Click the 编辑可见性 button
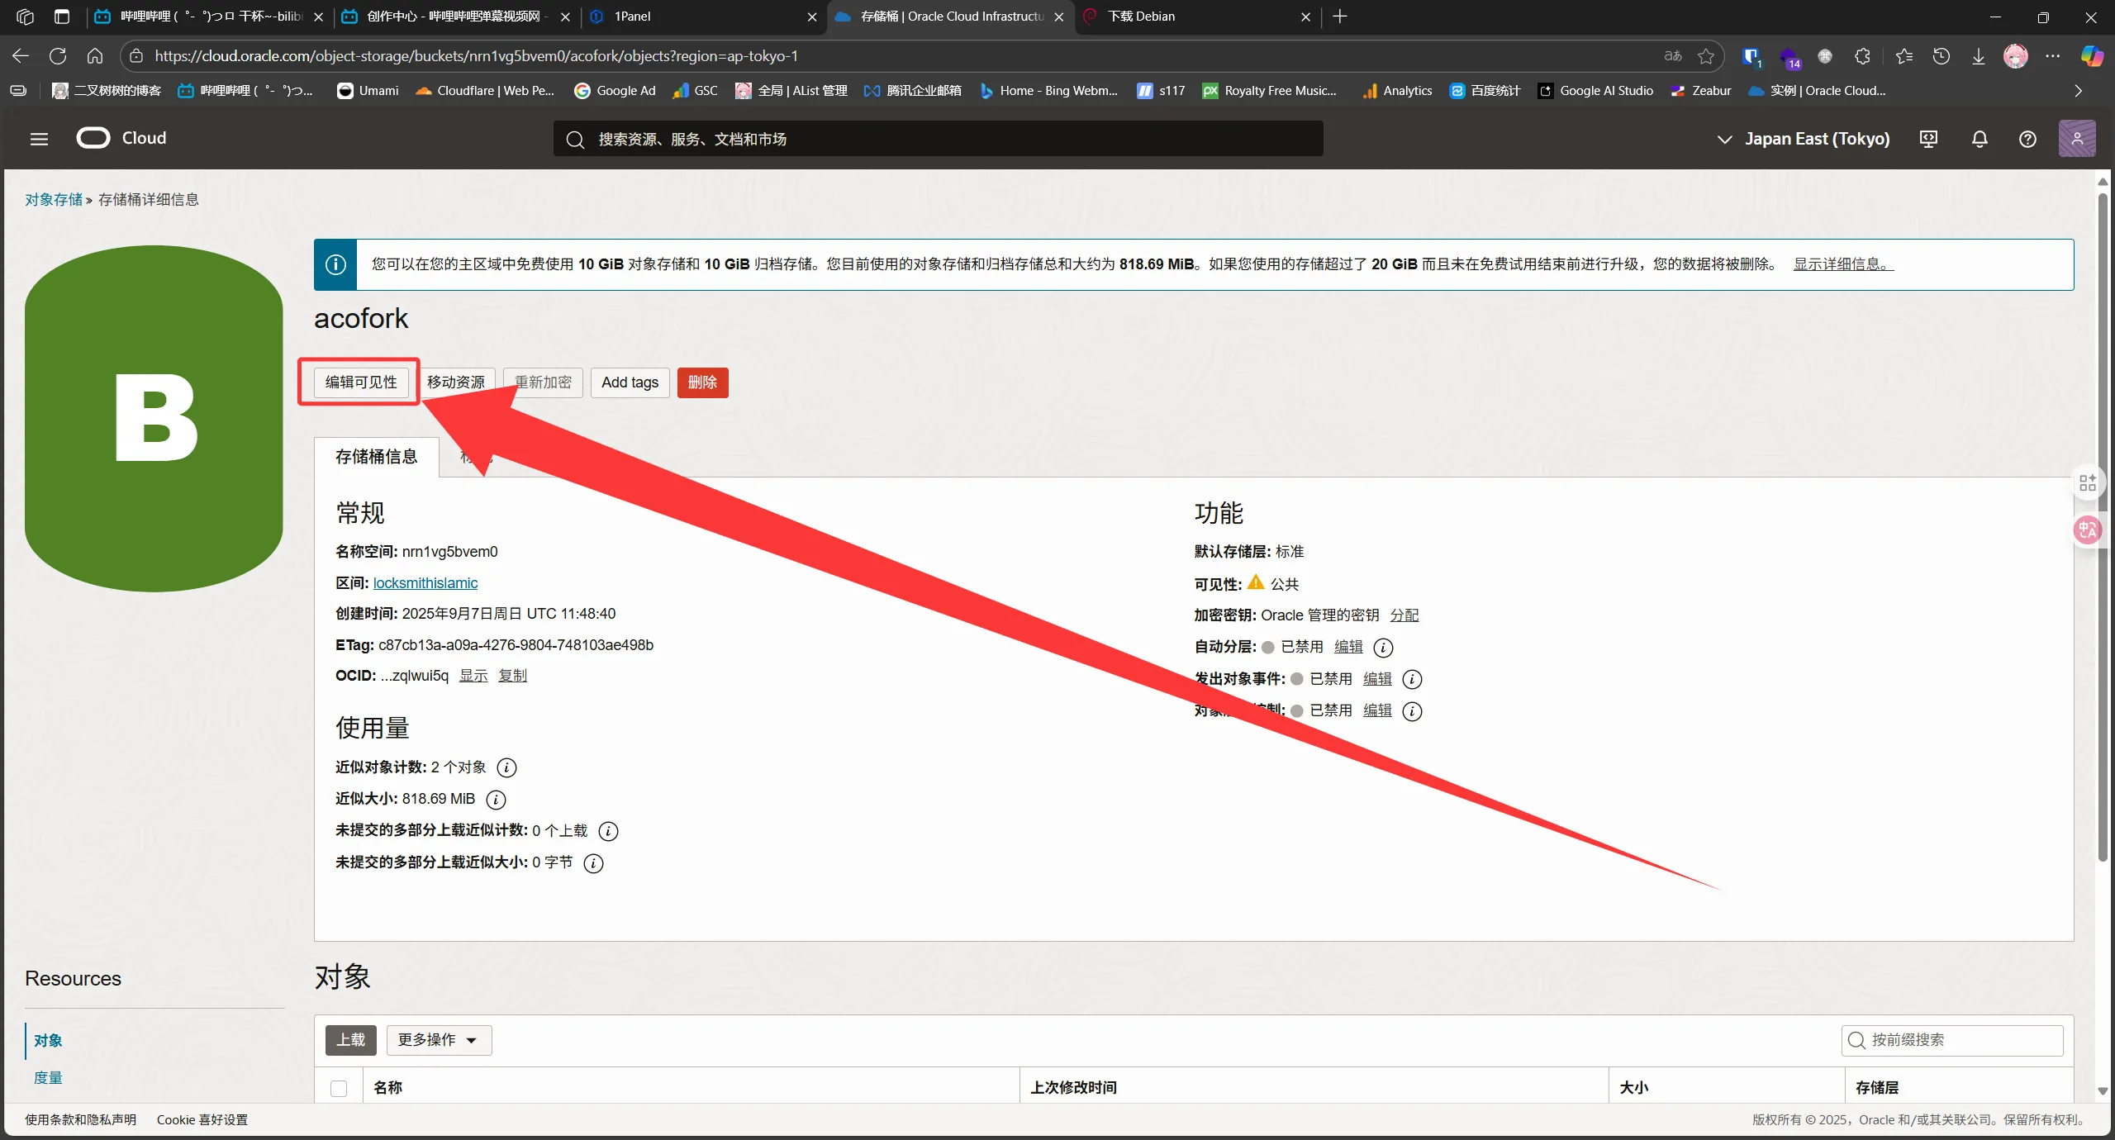The width and height of the screenshot is (2115, 1140). pyautogui.click(x=361, y=382)
